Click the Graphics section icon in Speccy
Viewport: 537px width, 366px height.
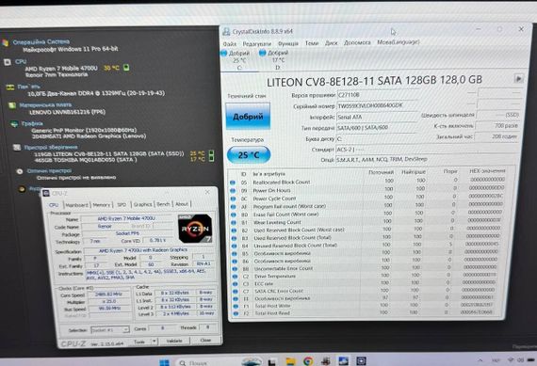(14, 124)
